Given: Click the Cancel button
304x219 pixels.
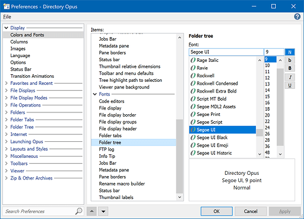Looking at the screenshot, I should 250,211.
